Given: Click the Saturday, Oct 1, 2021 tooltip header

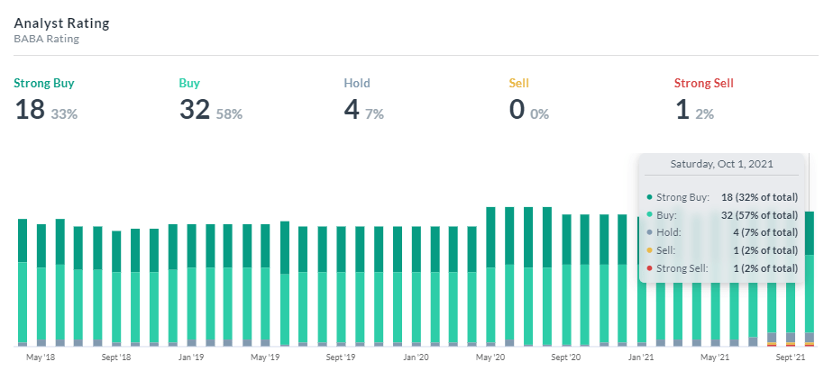Looking at the screenshot, I should coord(722,165).
